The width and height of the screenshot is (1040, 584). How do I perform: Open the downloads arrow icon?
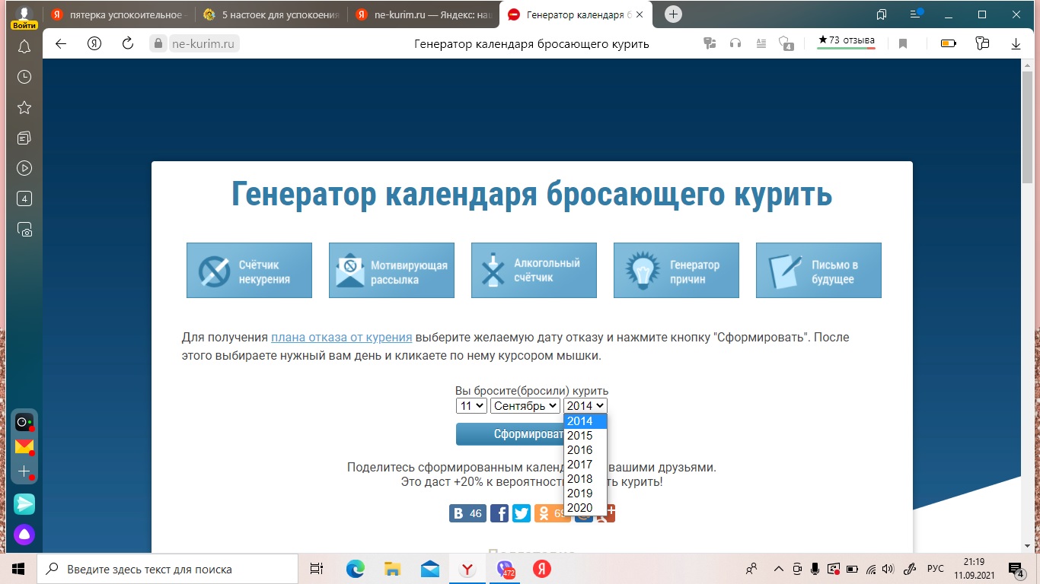[x=1016, y=43]
